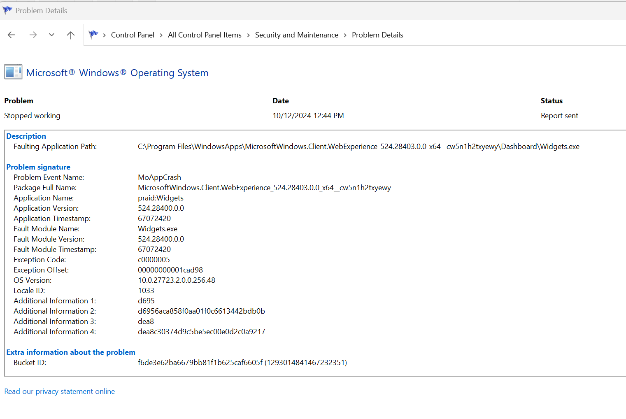The width and height of the screenshot is (626, 419).
Task: Select exception code c0000005
Action: tap(154, 260)
